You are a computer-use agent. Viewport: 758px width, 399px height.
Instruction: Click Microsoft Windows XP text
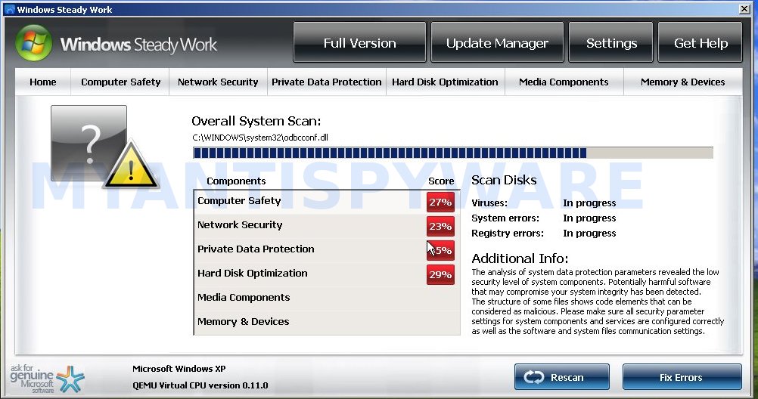click(179, 369)
